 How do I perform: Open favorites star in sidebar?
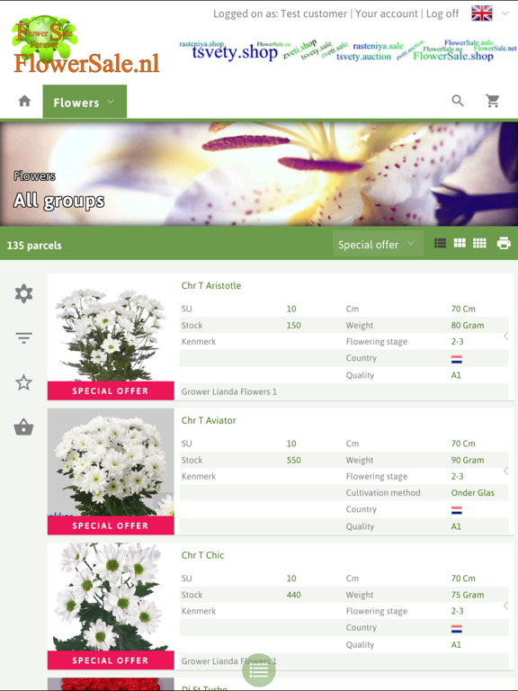23,382
